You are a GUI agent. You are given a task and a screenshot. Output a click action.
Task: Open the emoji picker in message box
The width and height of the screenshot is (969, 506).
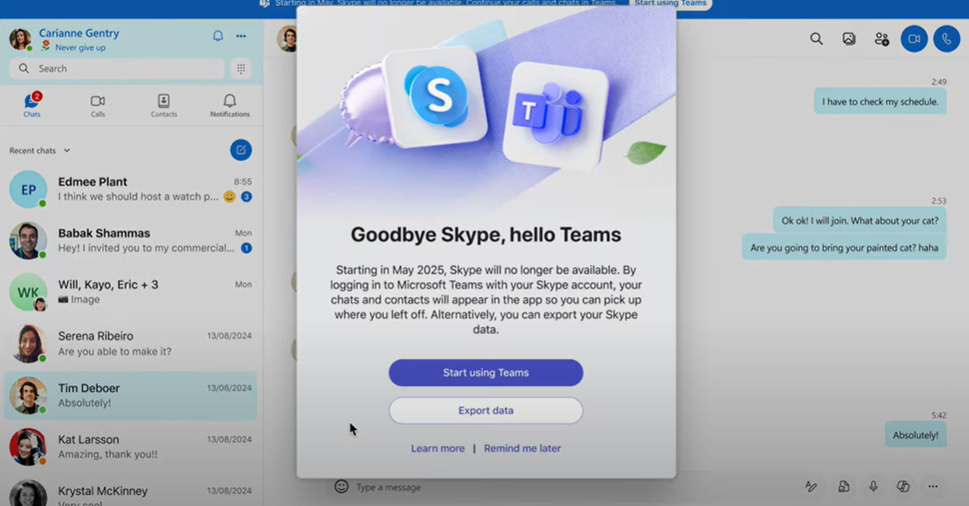pos(342,486)
